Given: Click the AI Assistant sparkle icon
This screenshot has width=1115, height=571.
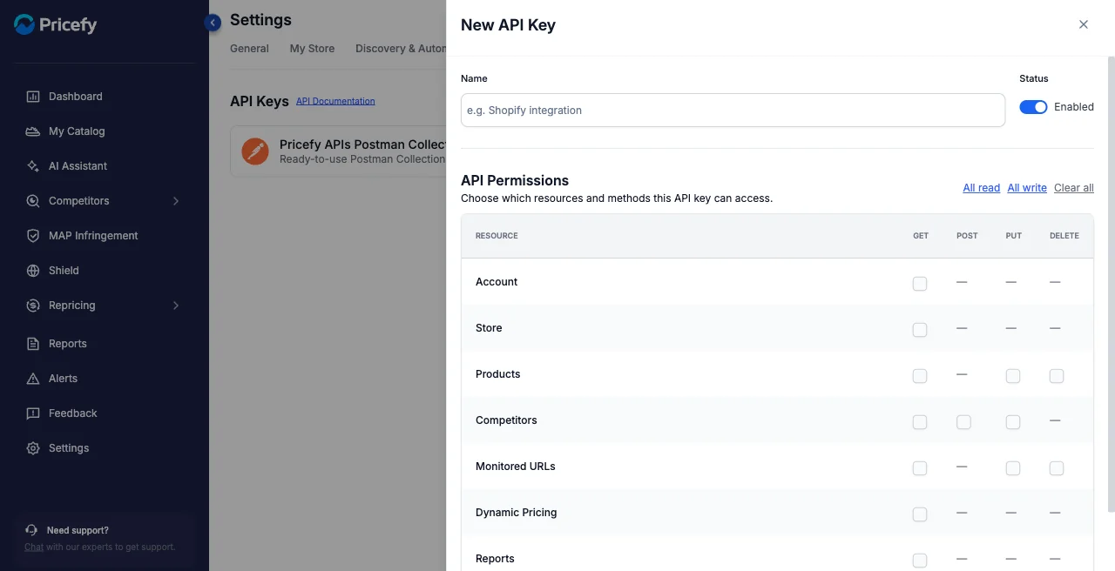Looking at the screenshot, I should tap(33, 166).
